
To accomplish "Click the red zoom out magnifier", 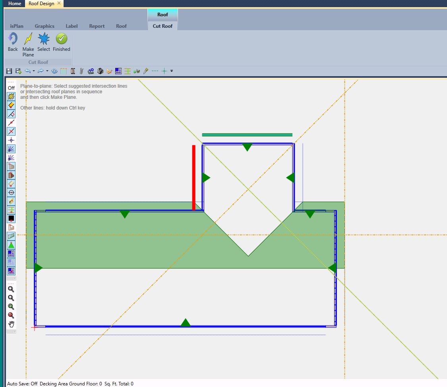I will [x=11, y=316].
